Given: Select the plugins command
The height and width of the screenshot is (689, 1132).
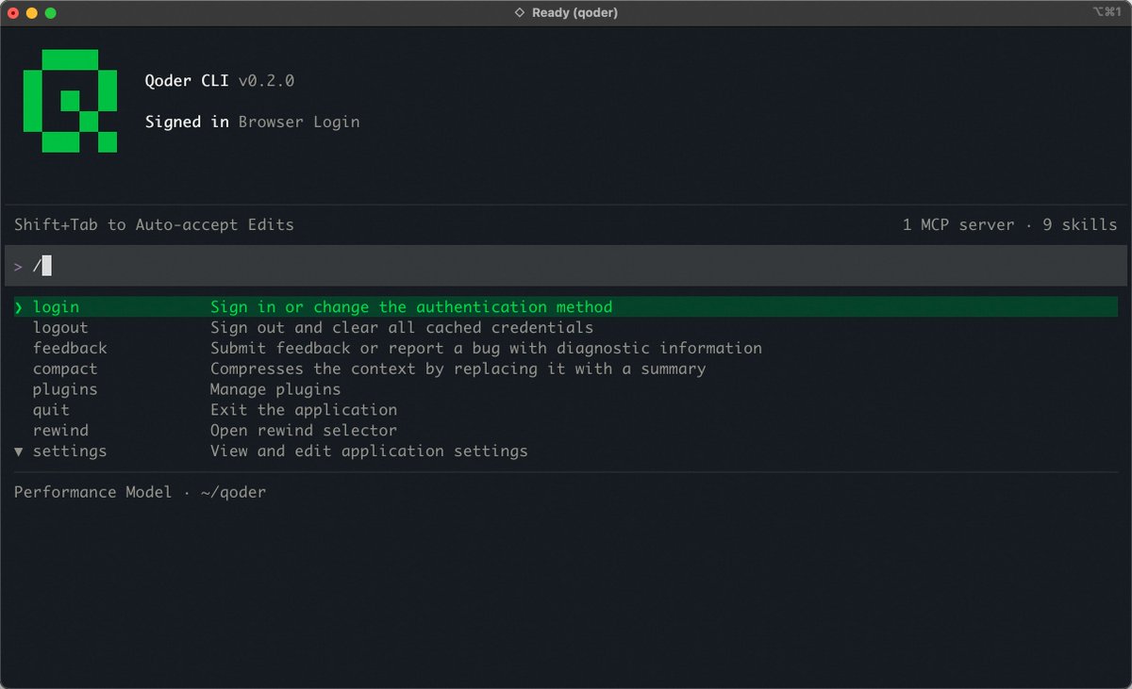Looking at the screenshot, I should tap(65, 389).
